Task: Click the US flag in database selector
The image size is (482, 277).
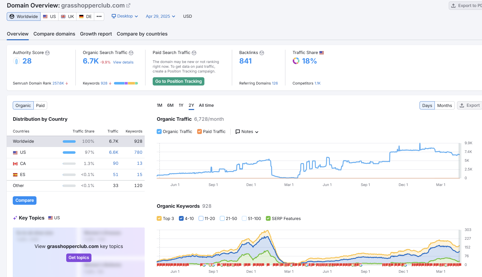Action: 45,16
